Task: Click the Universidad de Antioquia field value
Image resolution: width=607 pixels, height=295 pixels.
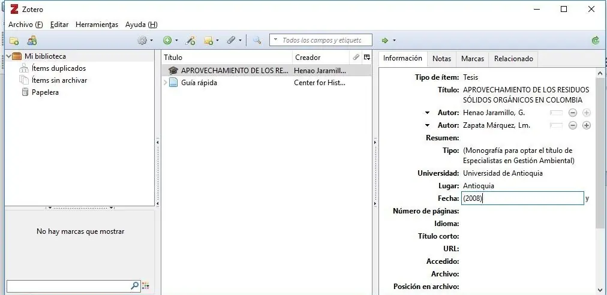Action: click(x=503, y=173)
